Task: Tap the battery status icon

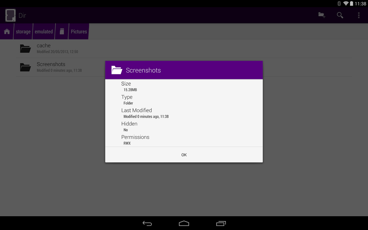Action: [352, 4]
